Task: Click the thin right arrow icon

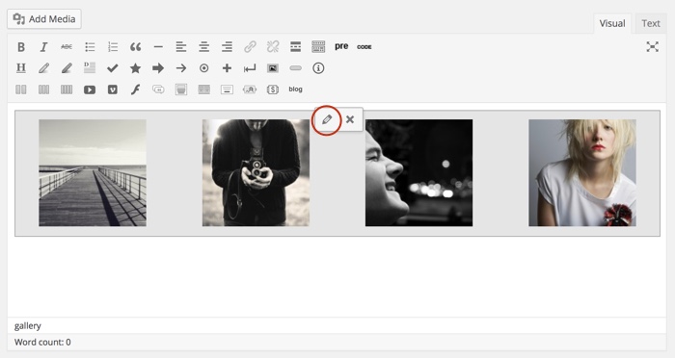Action: click(181, 68)
